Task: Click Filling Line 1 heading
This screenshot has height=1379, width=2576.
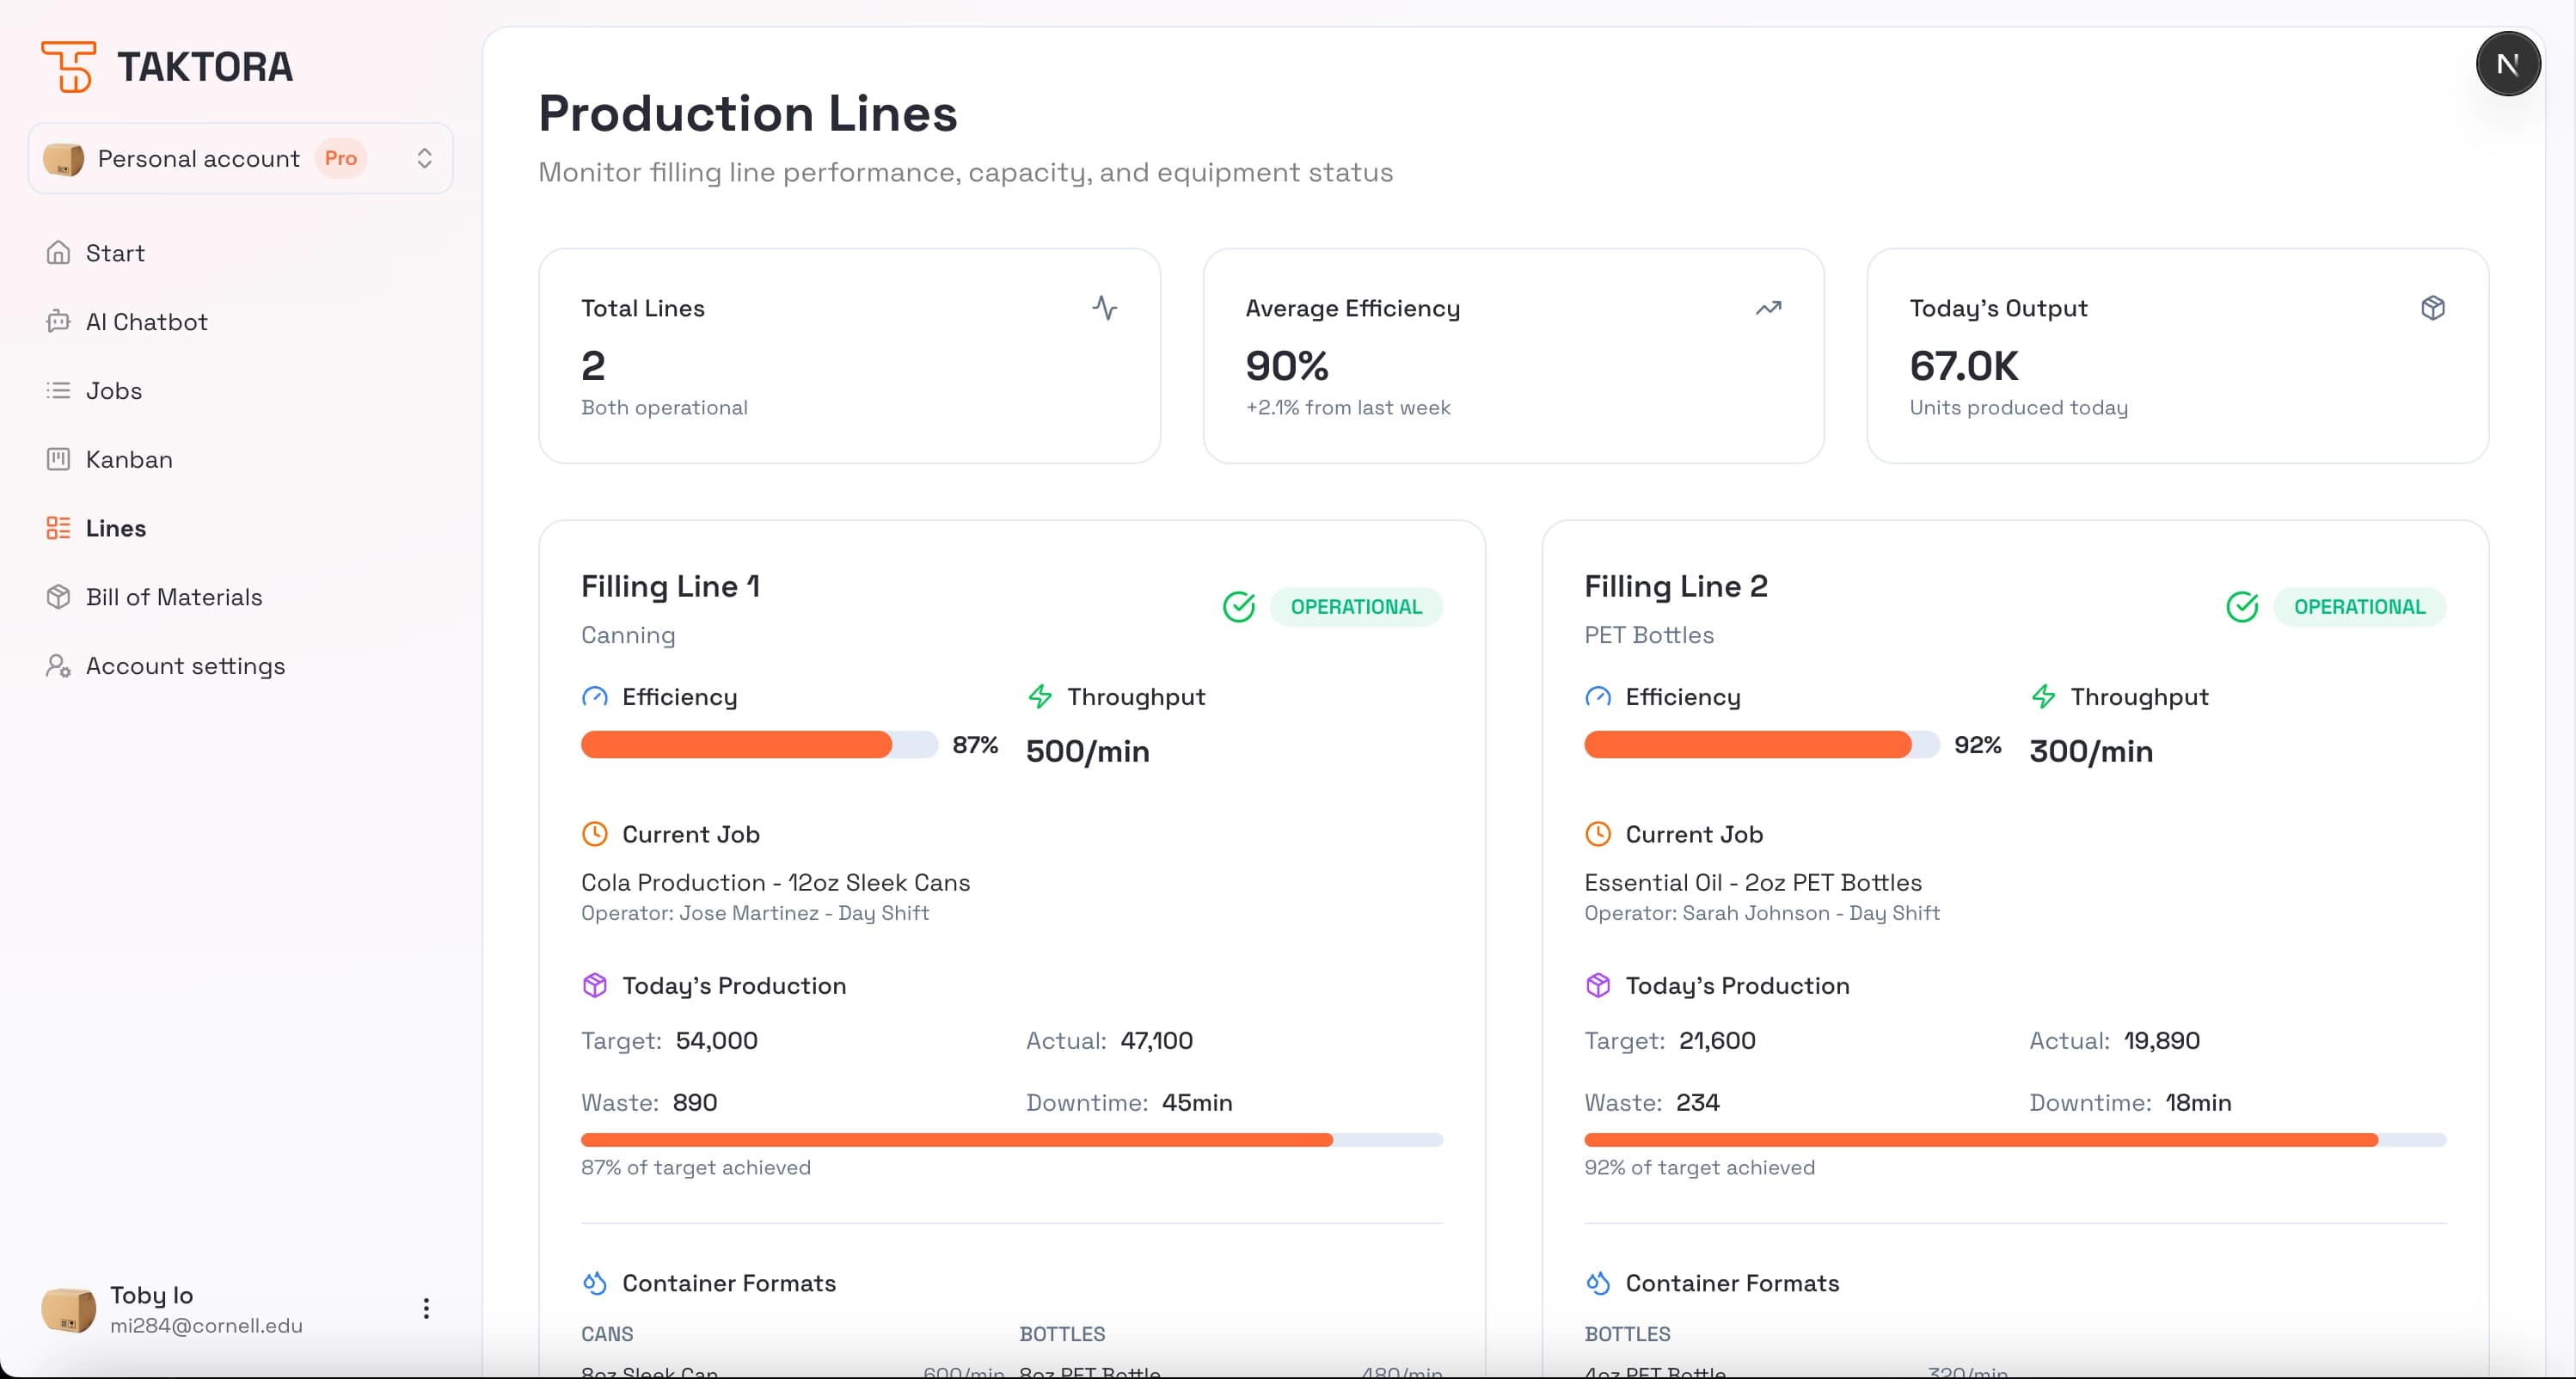Action: 671,586
